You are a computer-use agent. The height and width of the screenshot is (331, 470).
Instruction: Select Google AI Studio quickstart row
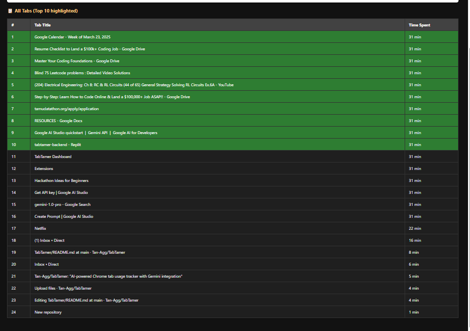[x=233, y=133]
